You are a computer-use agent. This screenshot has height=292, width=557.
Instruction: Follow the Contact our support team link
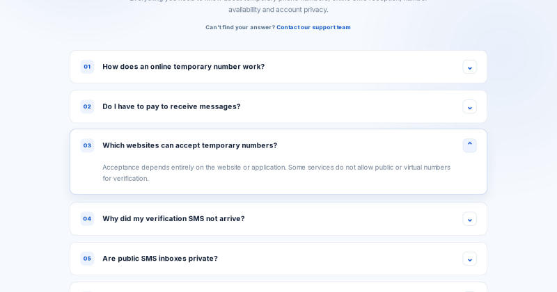click(x=313, y=27)
